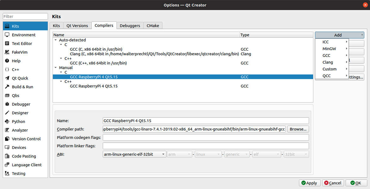Open the MinGW submenu in Add menu
Screen dimensions: 370x189
pyautogui.click(x=332, y=49)
